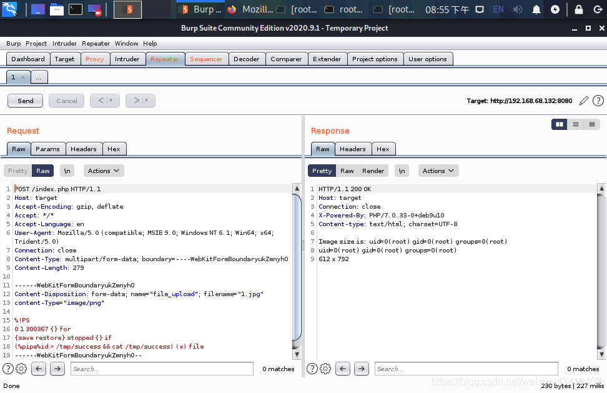The width and height of the screenshot is (607, 393).
Task: Click the blue desktop icon in taskbar
Action: 38,9
